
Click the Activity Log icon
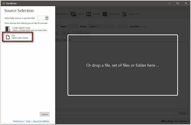[x=105, y=14]
